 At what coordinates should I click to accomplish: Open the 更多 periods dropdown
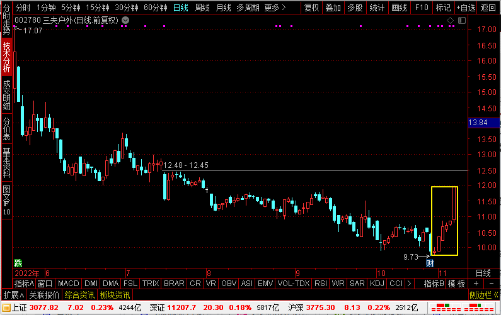coord(274,8)
